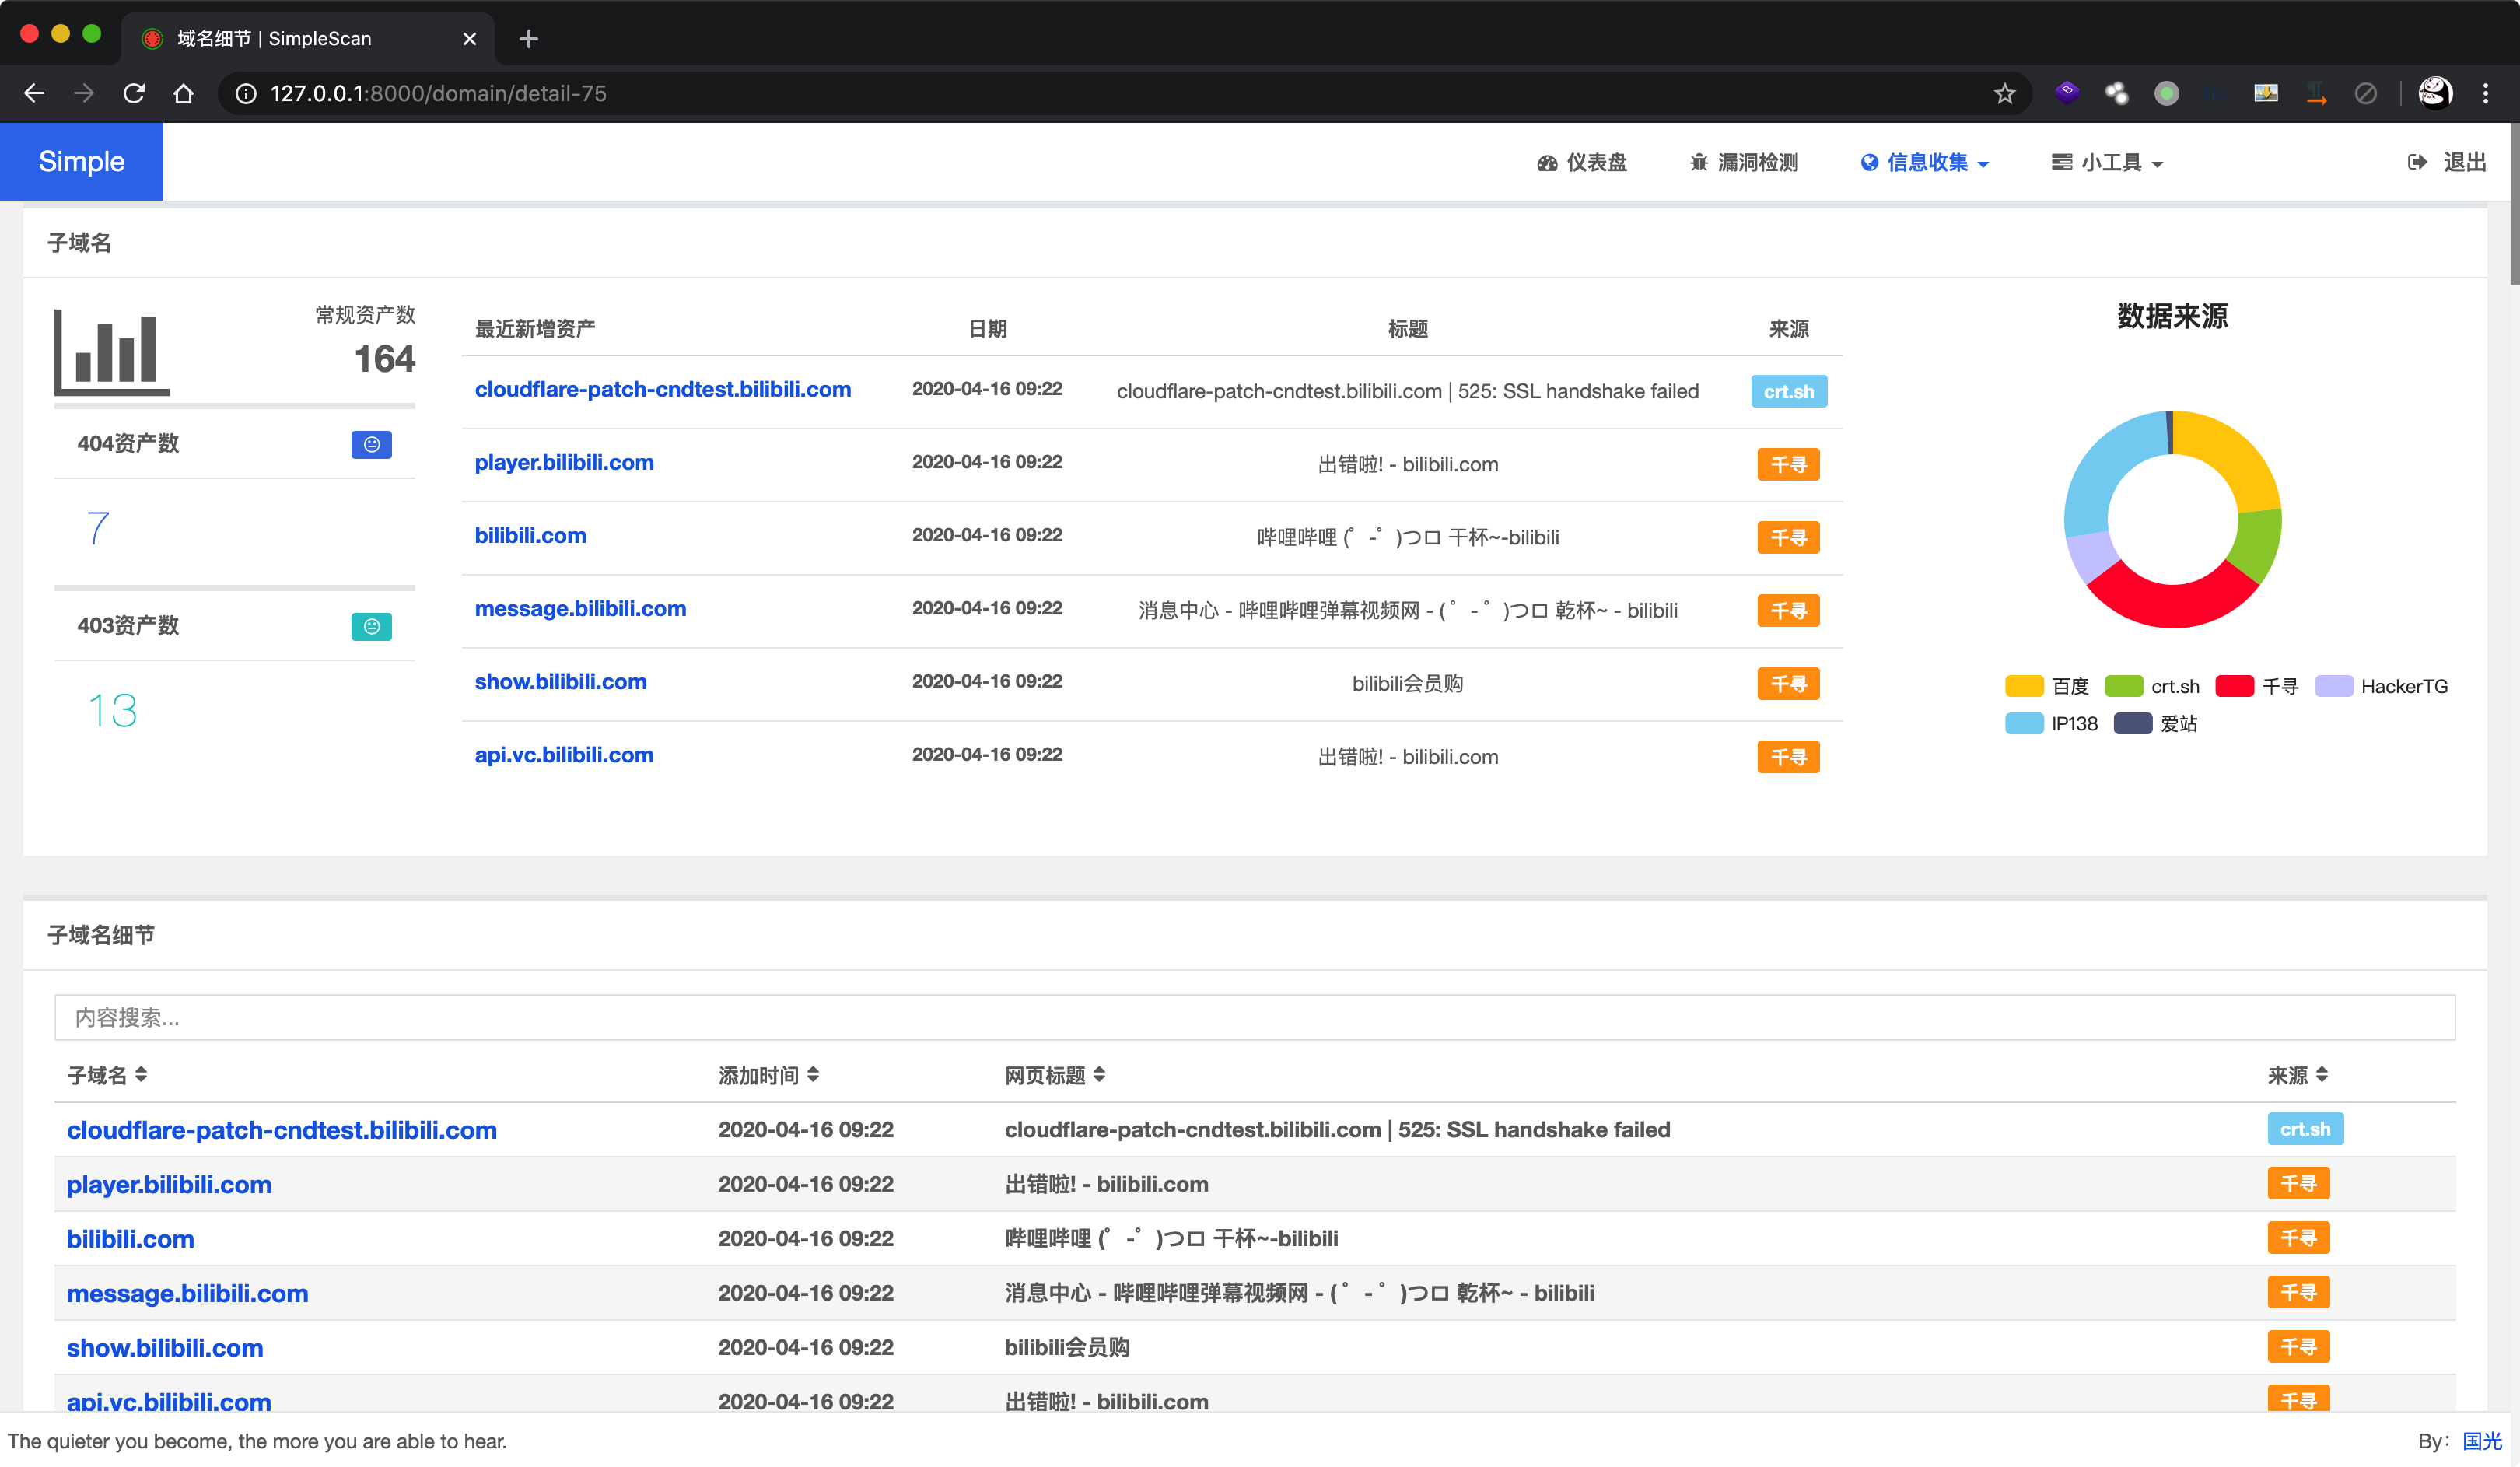View site information icon in address bar
Screen dimensions: 2520x1467
tap(246, 93)
